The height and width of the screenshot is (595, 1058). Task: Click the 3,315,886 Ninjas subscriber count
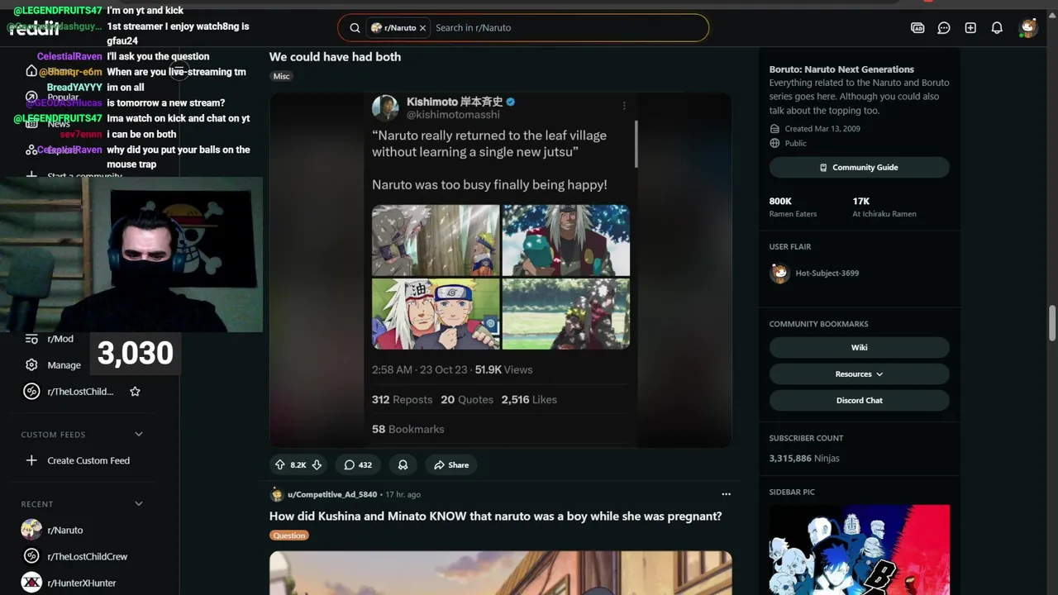804,458
